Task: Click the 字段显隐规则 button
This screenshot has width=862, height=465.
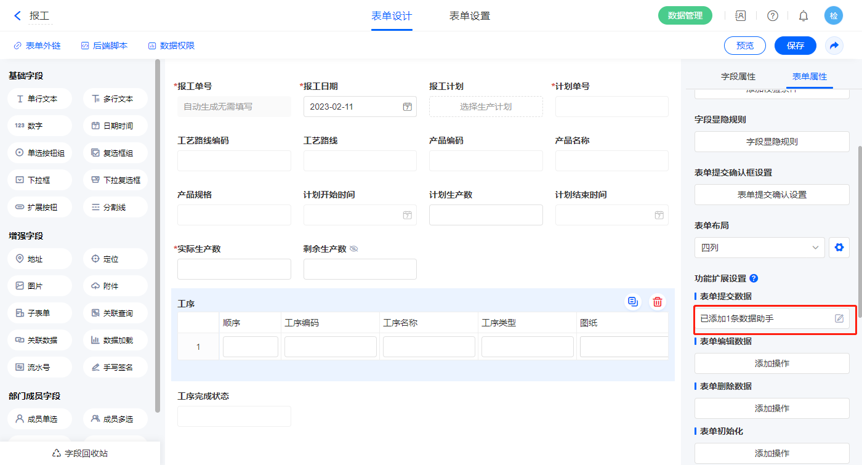Action: click(771, 142)
